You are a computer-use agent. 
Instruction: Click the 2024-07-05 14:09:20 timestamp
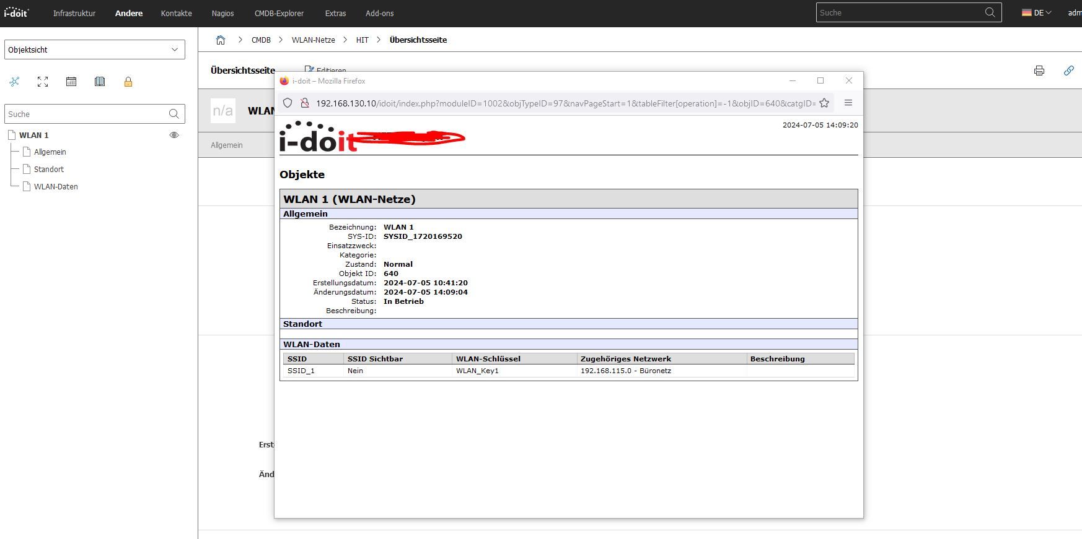pyautogui.click(x=820, y=125)
